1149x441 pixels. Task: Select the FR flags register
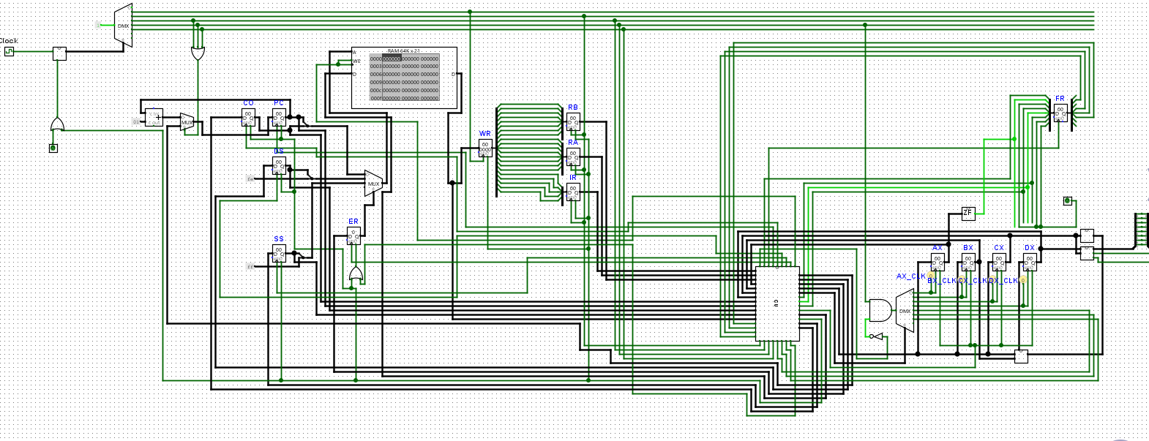(1060, 113)
